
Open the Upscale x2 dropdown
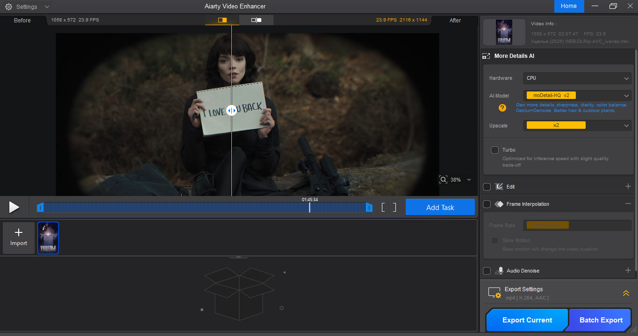(x=577, y=125)
